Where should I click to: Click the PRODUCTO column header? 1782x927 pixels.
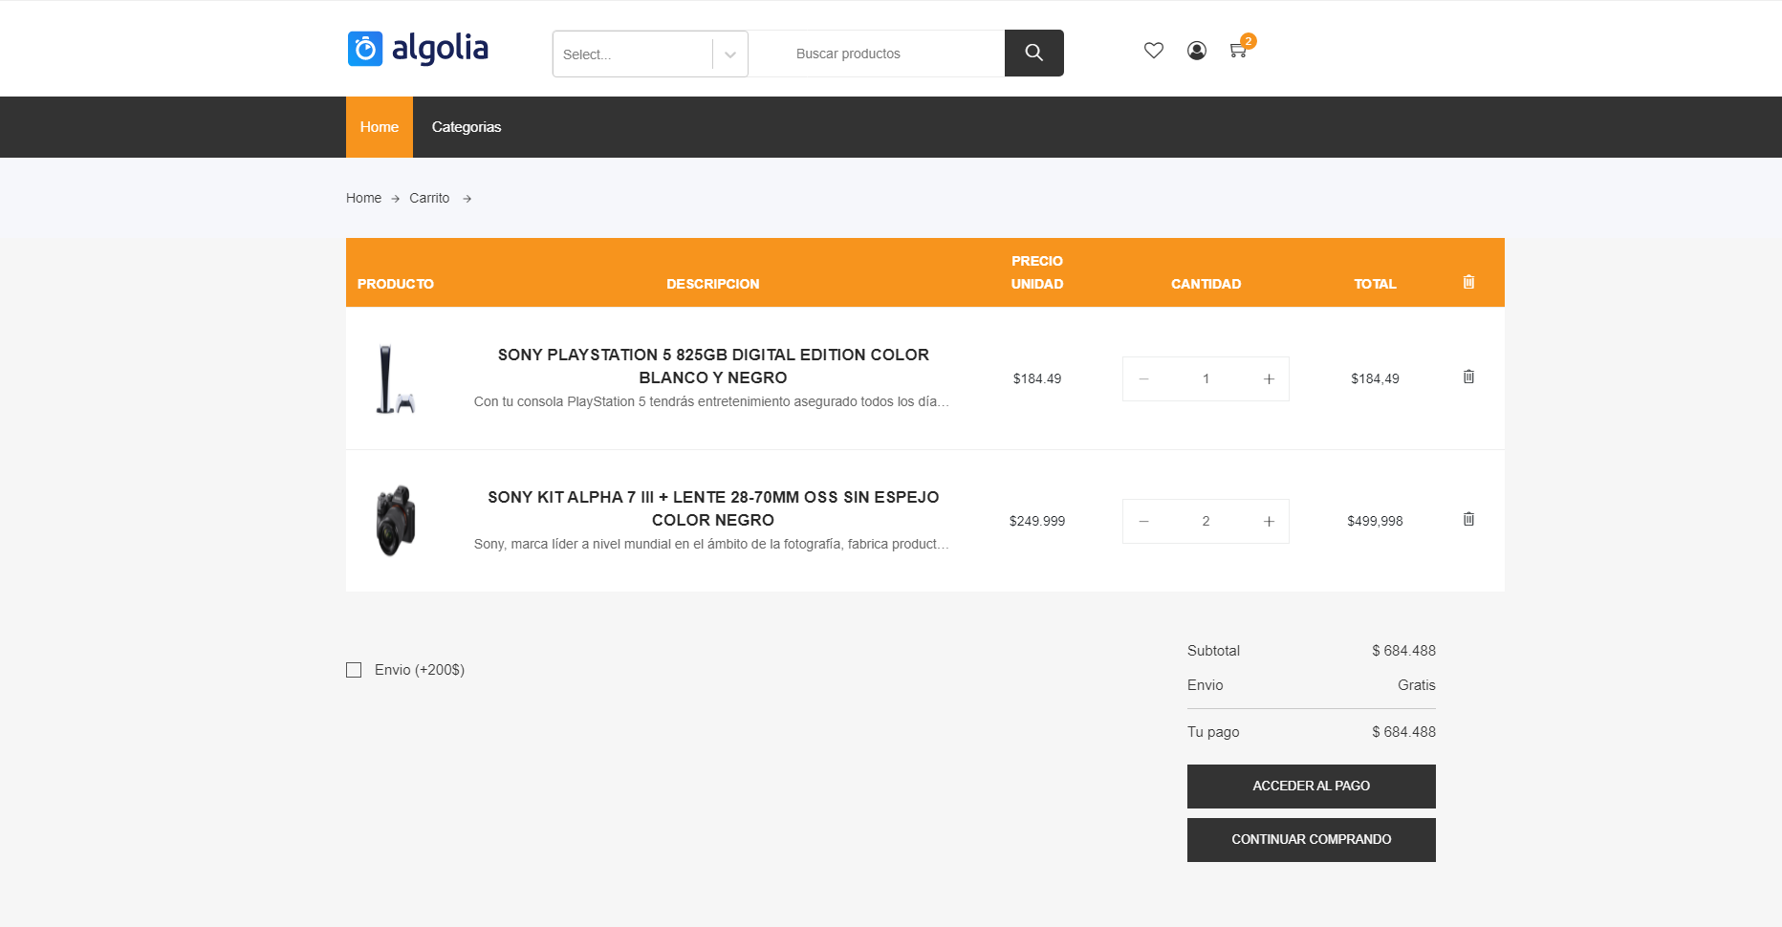pos(396,284)
